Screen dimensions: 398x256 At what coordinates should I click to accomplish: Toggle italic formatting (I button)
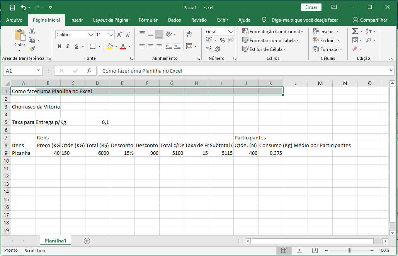[x=68, y=46]
